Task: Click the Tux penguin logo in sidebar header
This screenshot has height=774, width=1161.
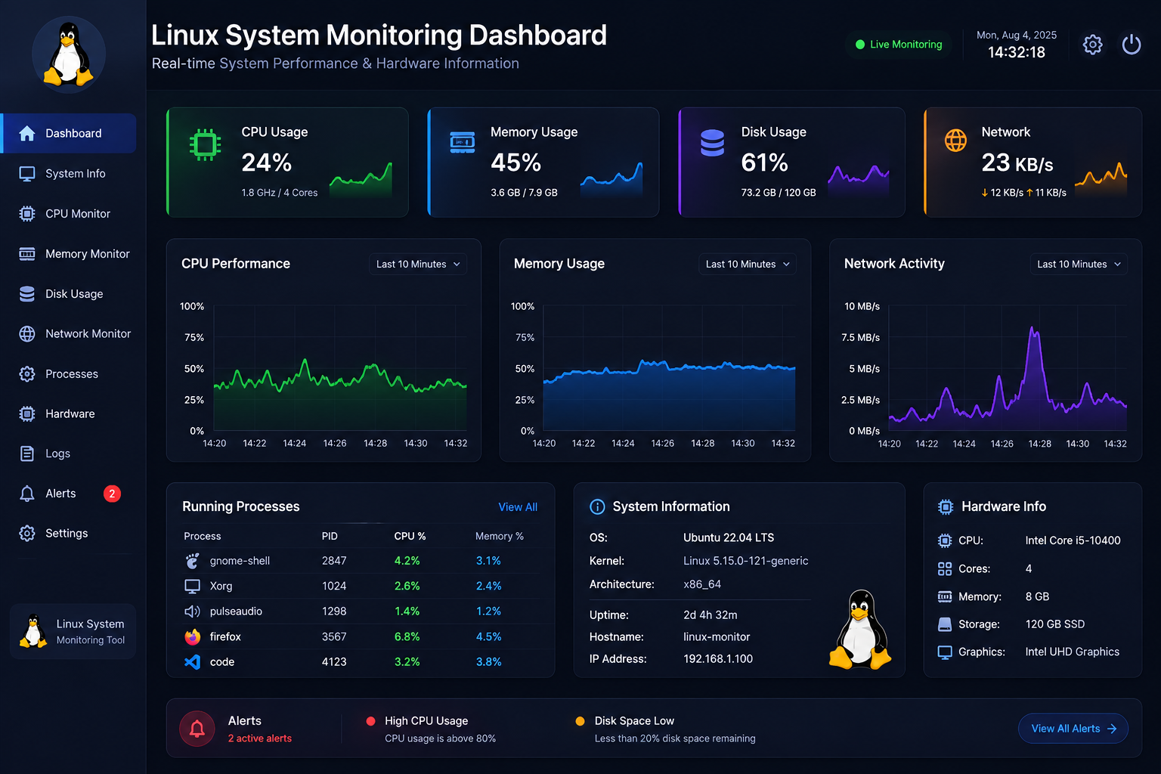Action: point(68,54)
